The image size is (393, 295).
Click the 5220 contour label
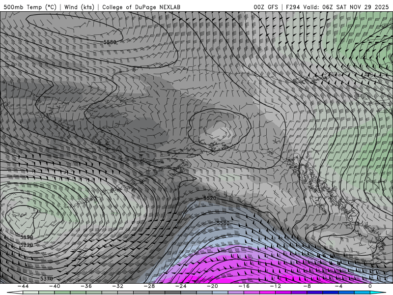point(27,245)
